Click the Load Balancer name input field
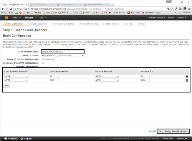Viewport: 192px width, 141px height. [63, 52]
